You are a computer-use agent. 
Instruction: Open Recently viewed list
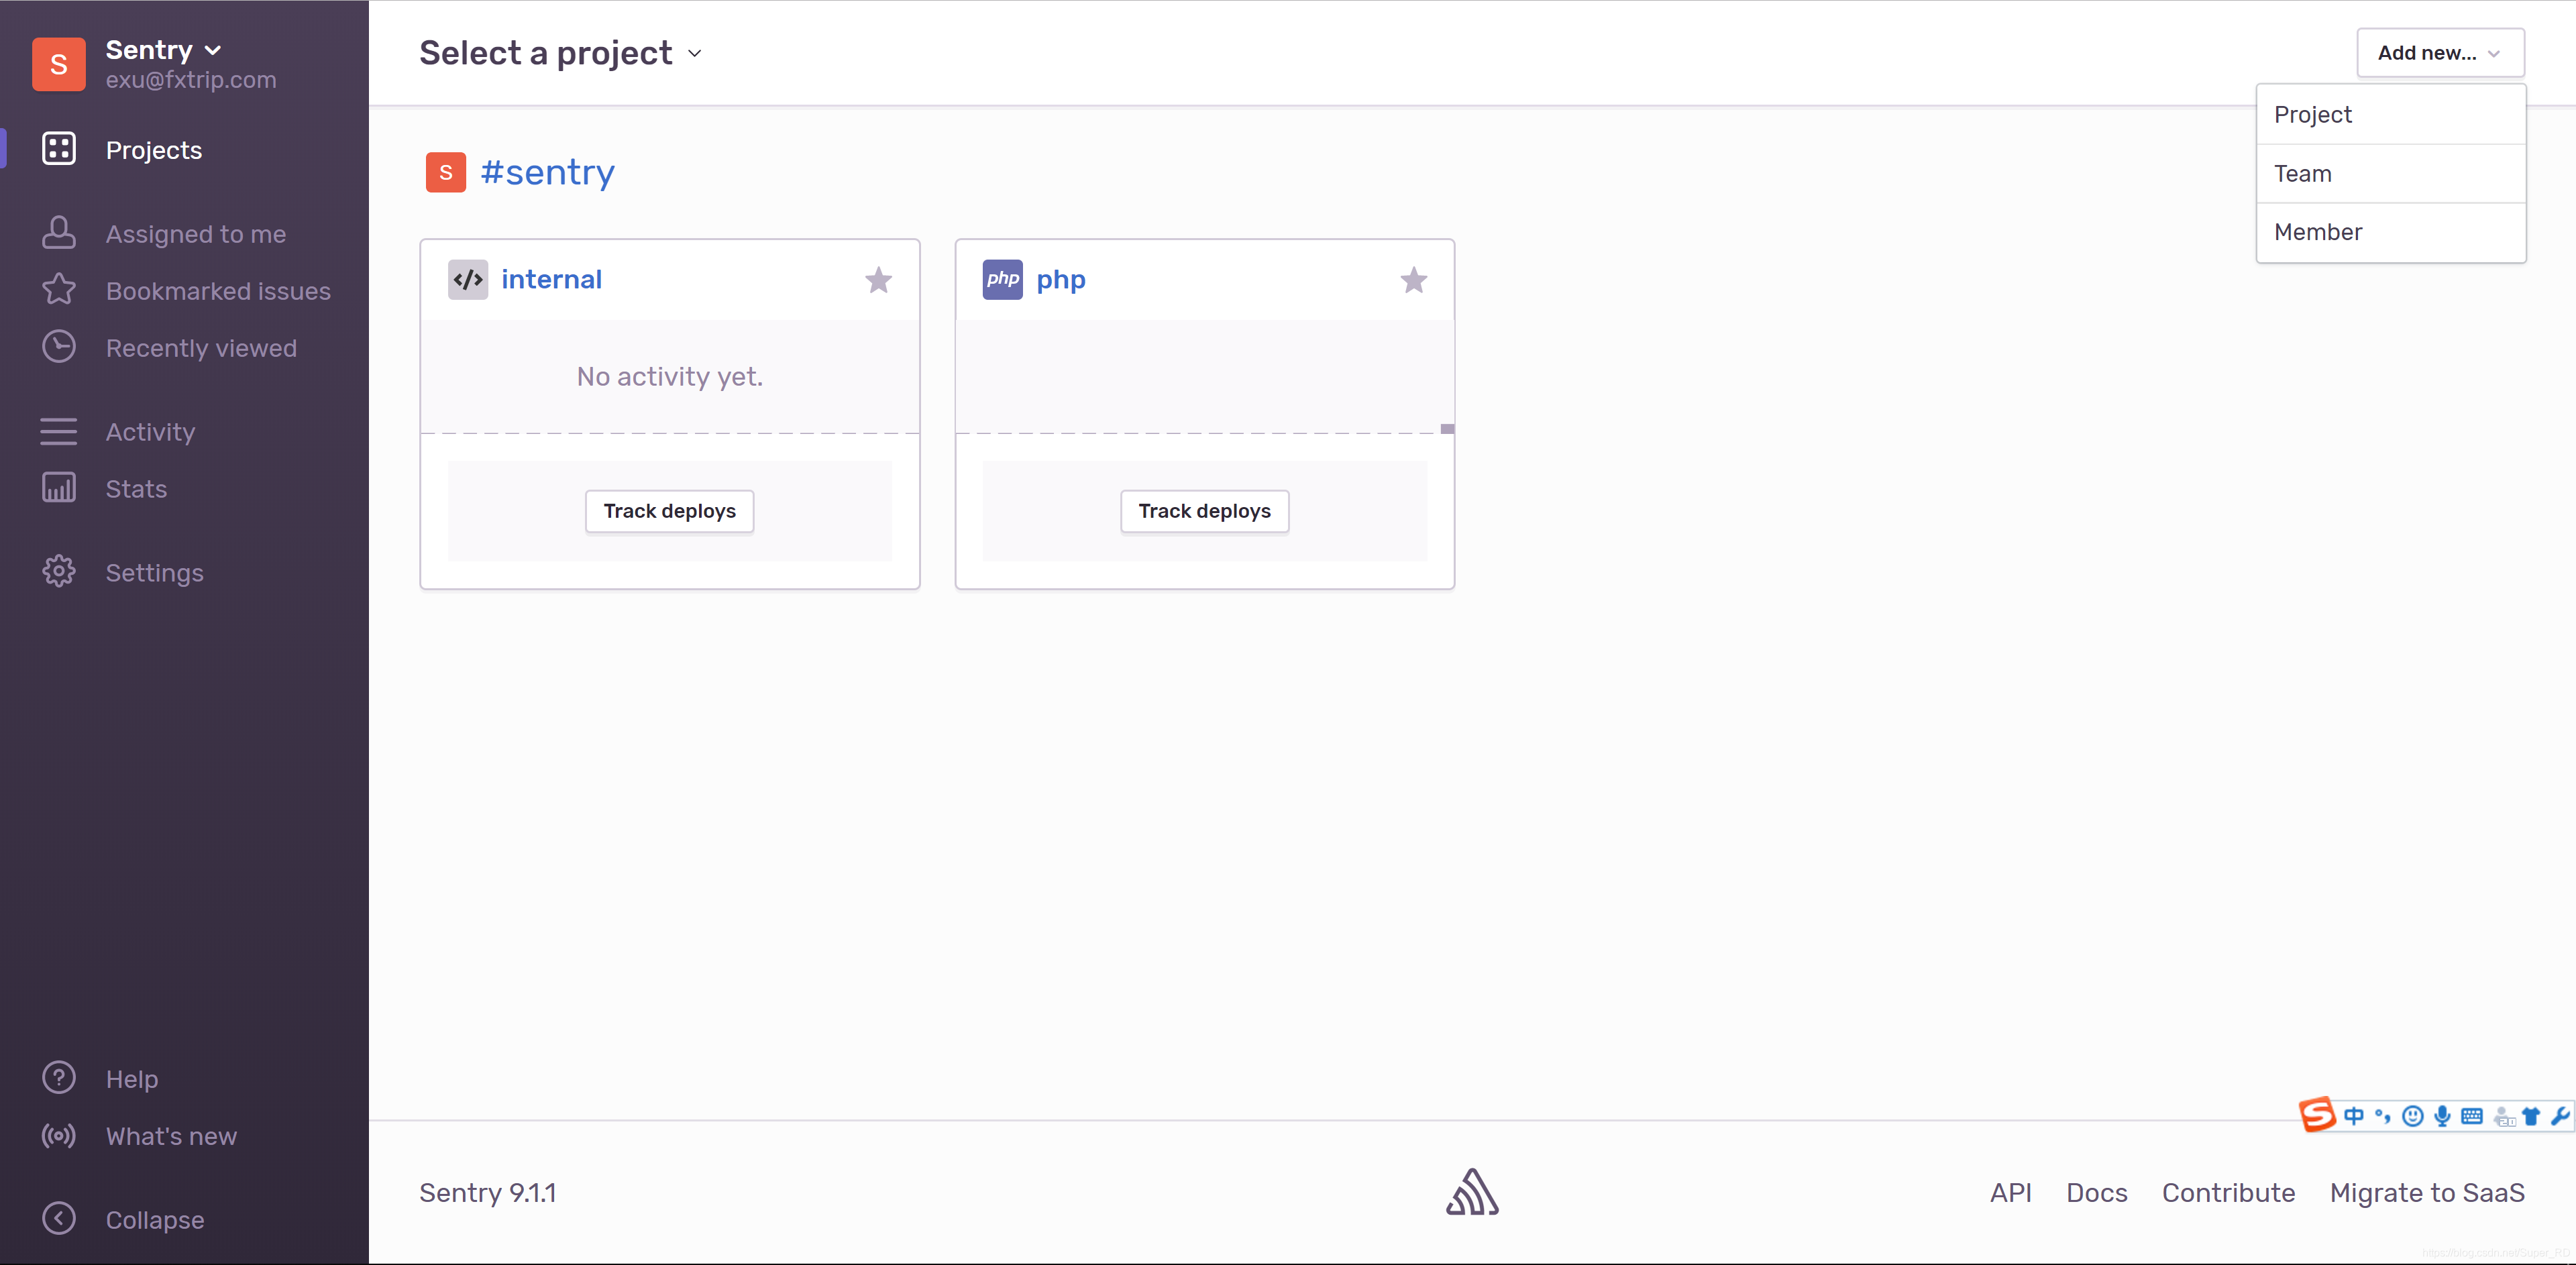click(x=201, y=348)
